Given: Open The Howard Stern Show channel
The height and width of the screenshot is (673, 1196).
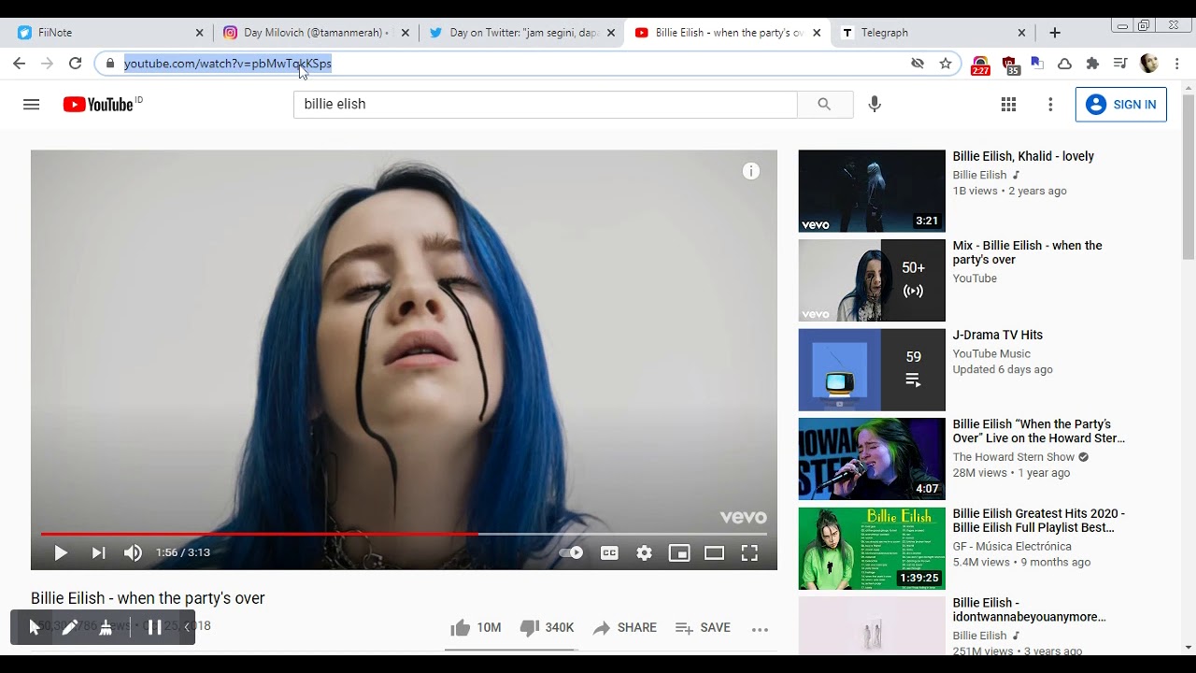Looking at the screenshot, I should point(1013,457).
